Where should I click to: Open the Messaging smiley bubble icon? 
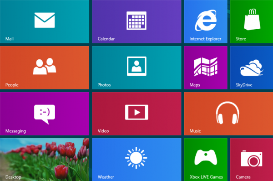point(45,114)
